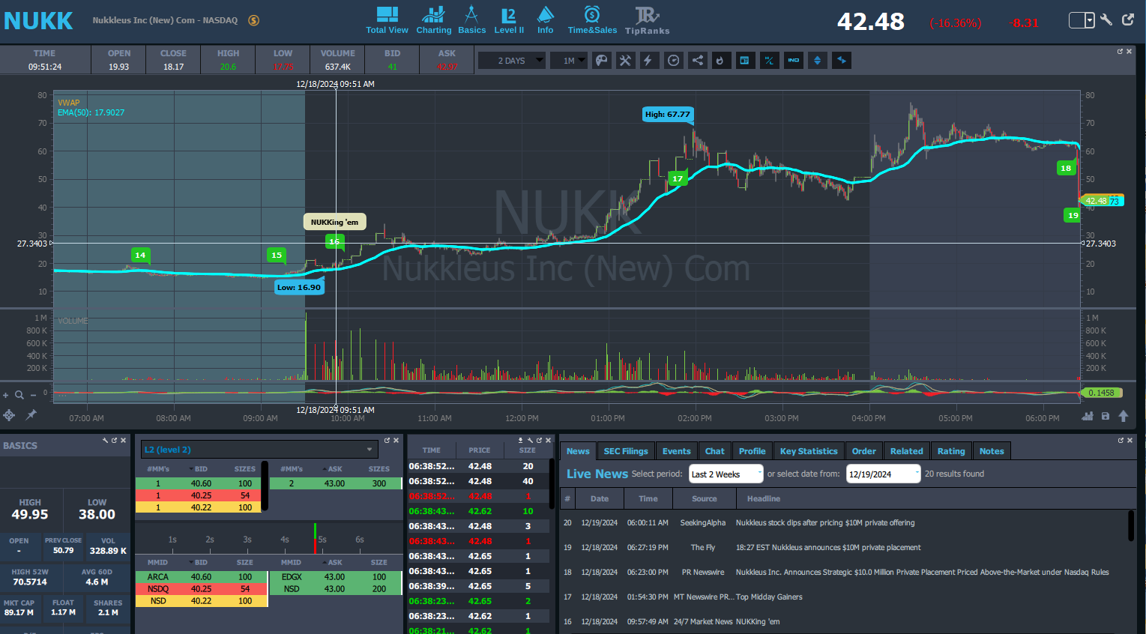
Task: Open chart tools (wrench and screwdriver)
Action: click(625, 61)
